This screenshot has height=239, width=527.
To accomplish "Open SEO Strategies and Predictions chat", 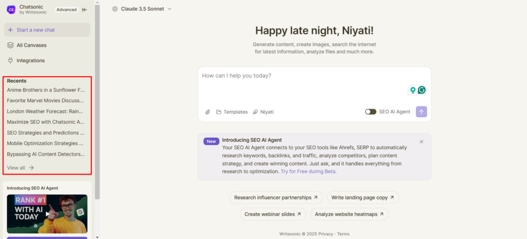I will pos(46,133).
